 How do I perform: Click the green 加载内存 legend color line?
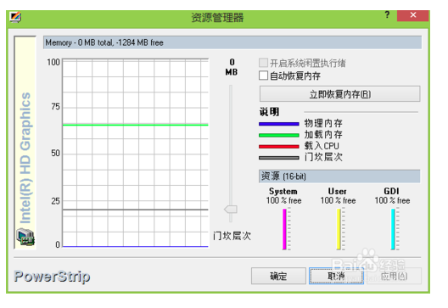[x=279, y=135]
